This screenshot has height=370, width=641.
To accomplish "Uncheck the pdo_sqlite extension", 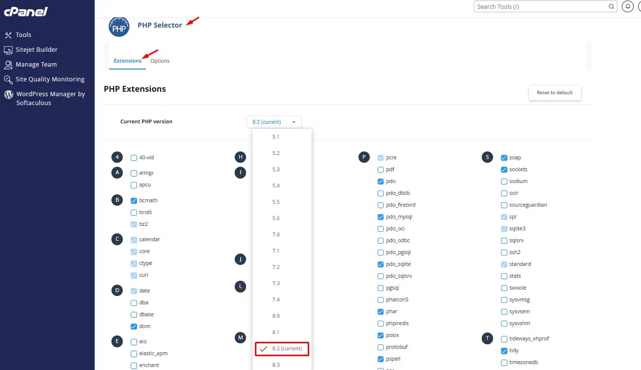I will 380,264.
